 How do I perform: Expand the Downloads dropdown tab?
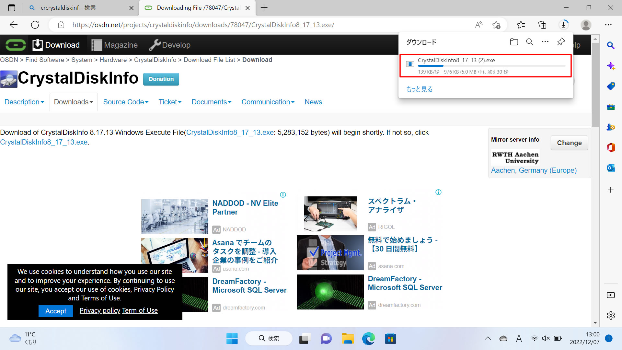[74, 102]
